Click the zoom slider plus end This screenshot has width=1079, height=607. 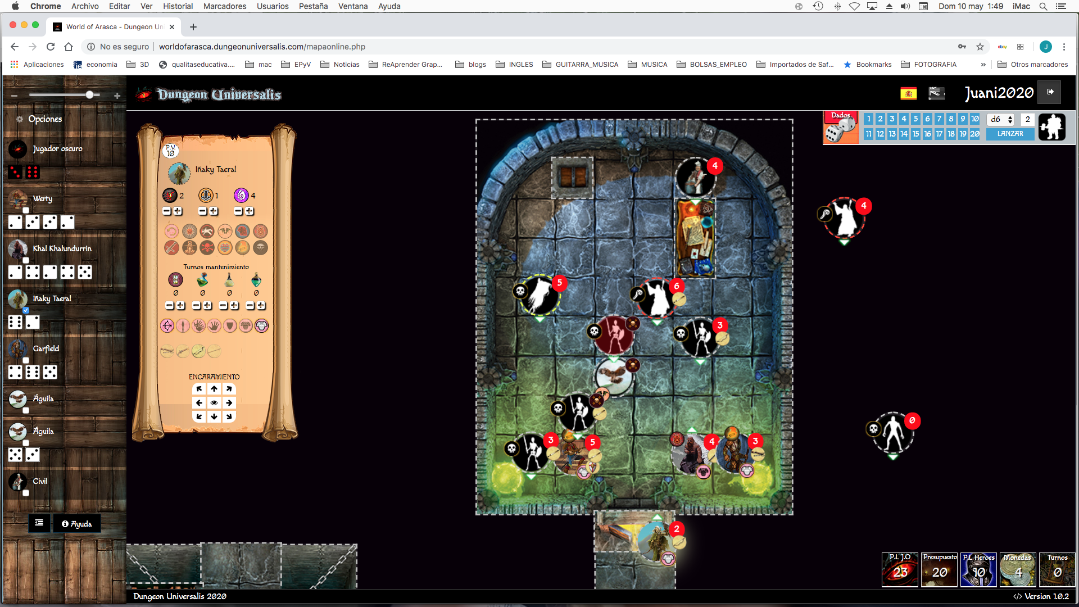point(117,96)
